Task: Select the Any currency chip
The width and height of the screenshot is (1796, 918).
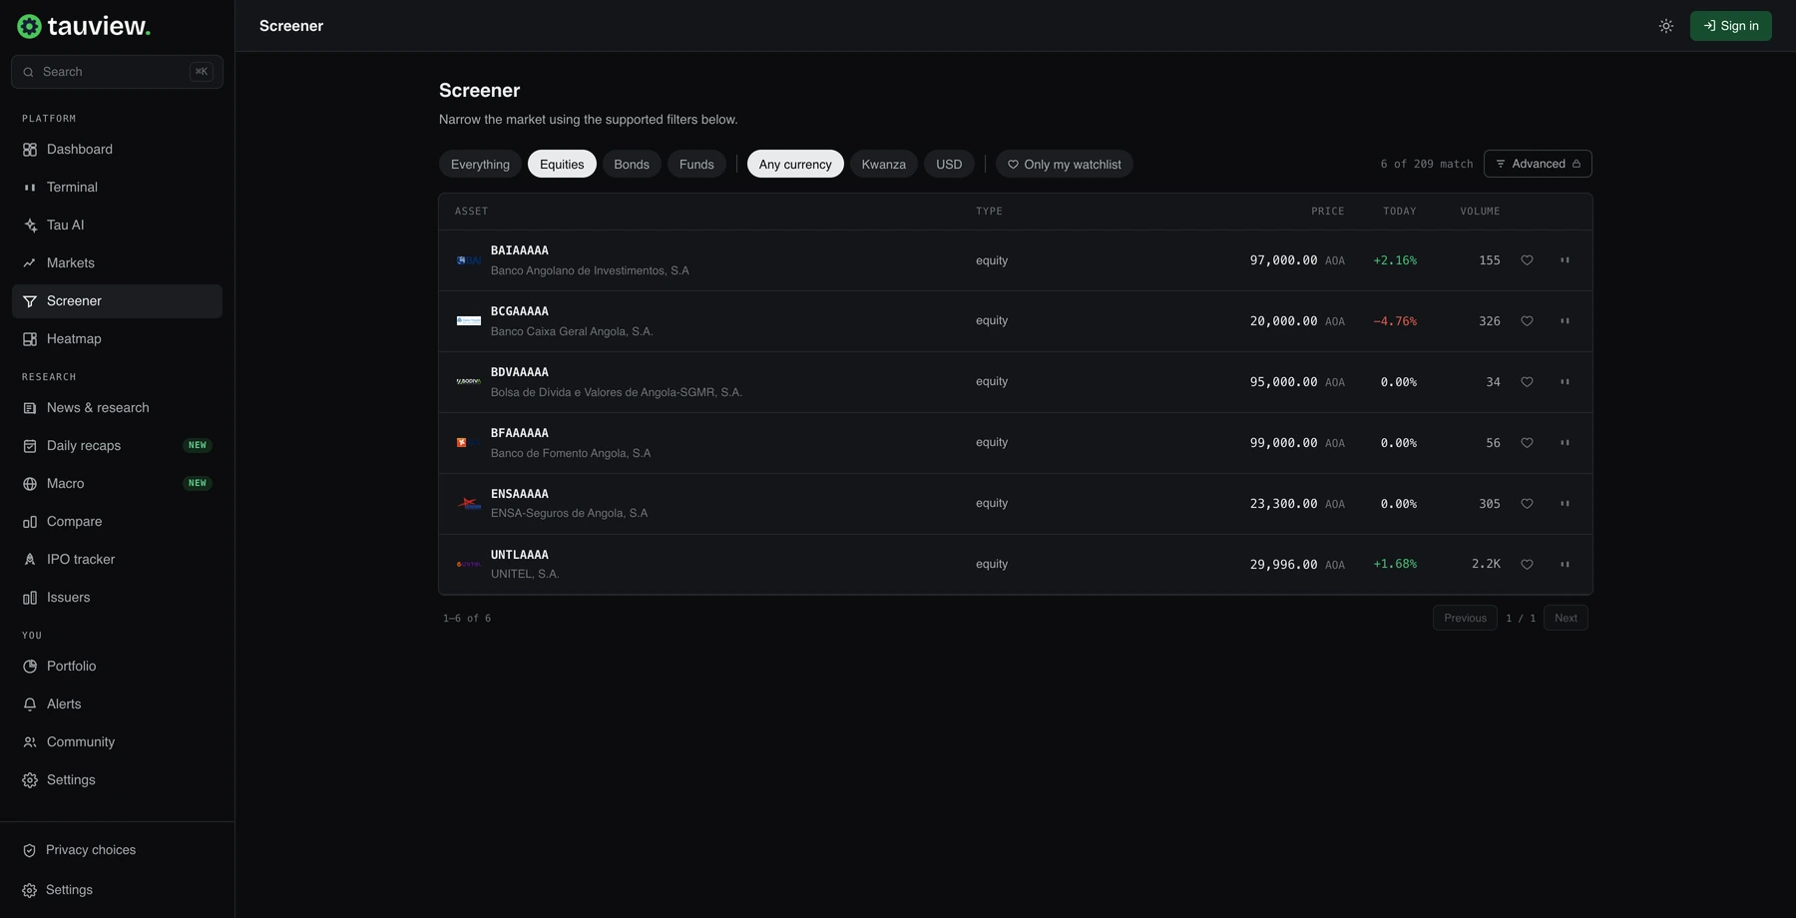Action: tap(795, 165)
